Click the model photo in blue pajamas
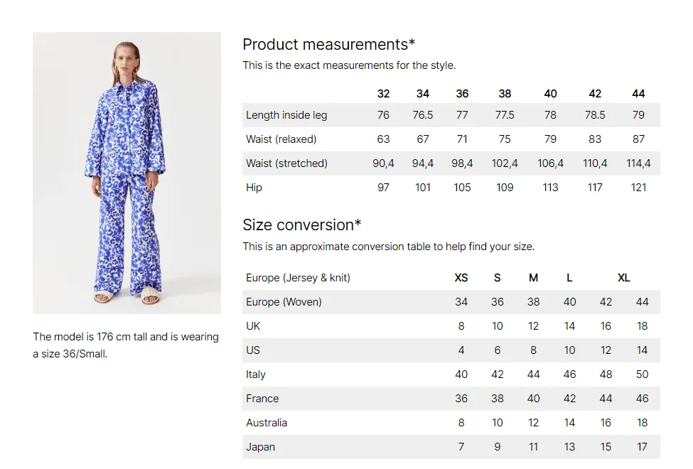Screen dimensions: 693x469 tap(127, 173)
